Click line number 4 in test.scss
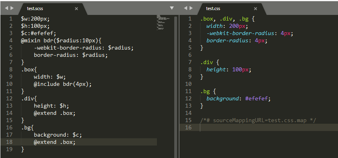 [x=11, y=41]
